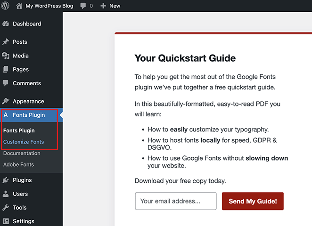Click the Fonts Plugin 'A' icon
This screenshot has height=226, width=312.
click(x=6, y=115)
